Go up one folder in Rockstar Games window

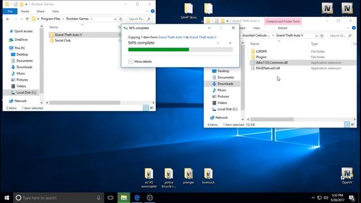click(x=27, y=19)
